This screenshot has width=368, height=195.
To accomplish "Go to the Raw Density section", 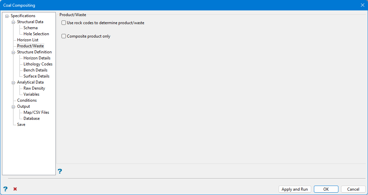I will pos(34,88).
